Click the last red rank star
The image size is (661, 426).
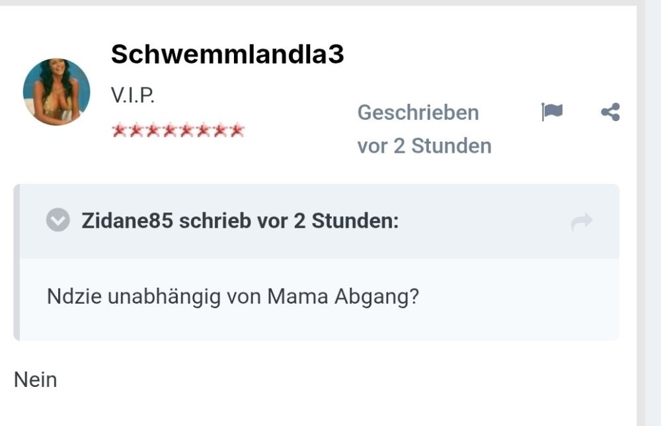(237, 130)
